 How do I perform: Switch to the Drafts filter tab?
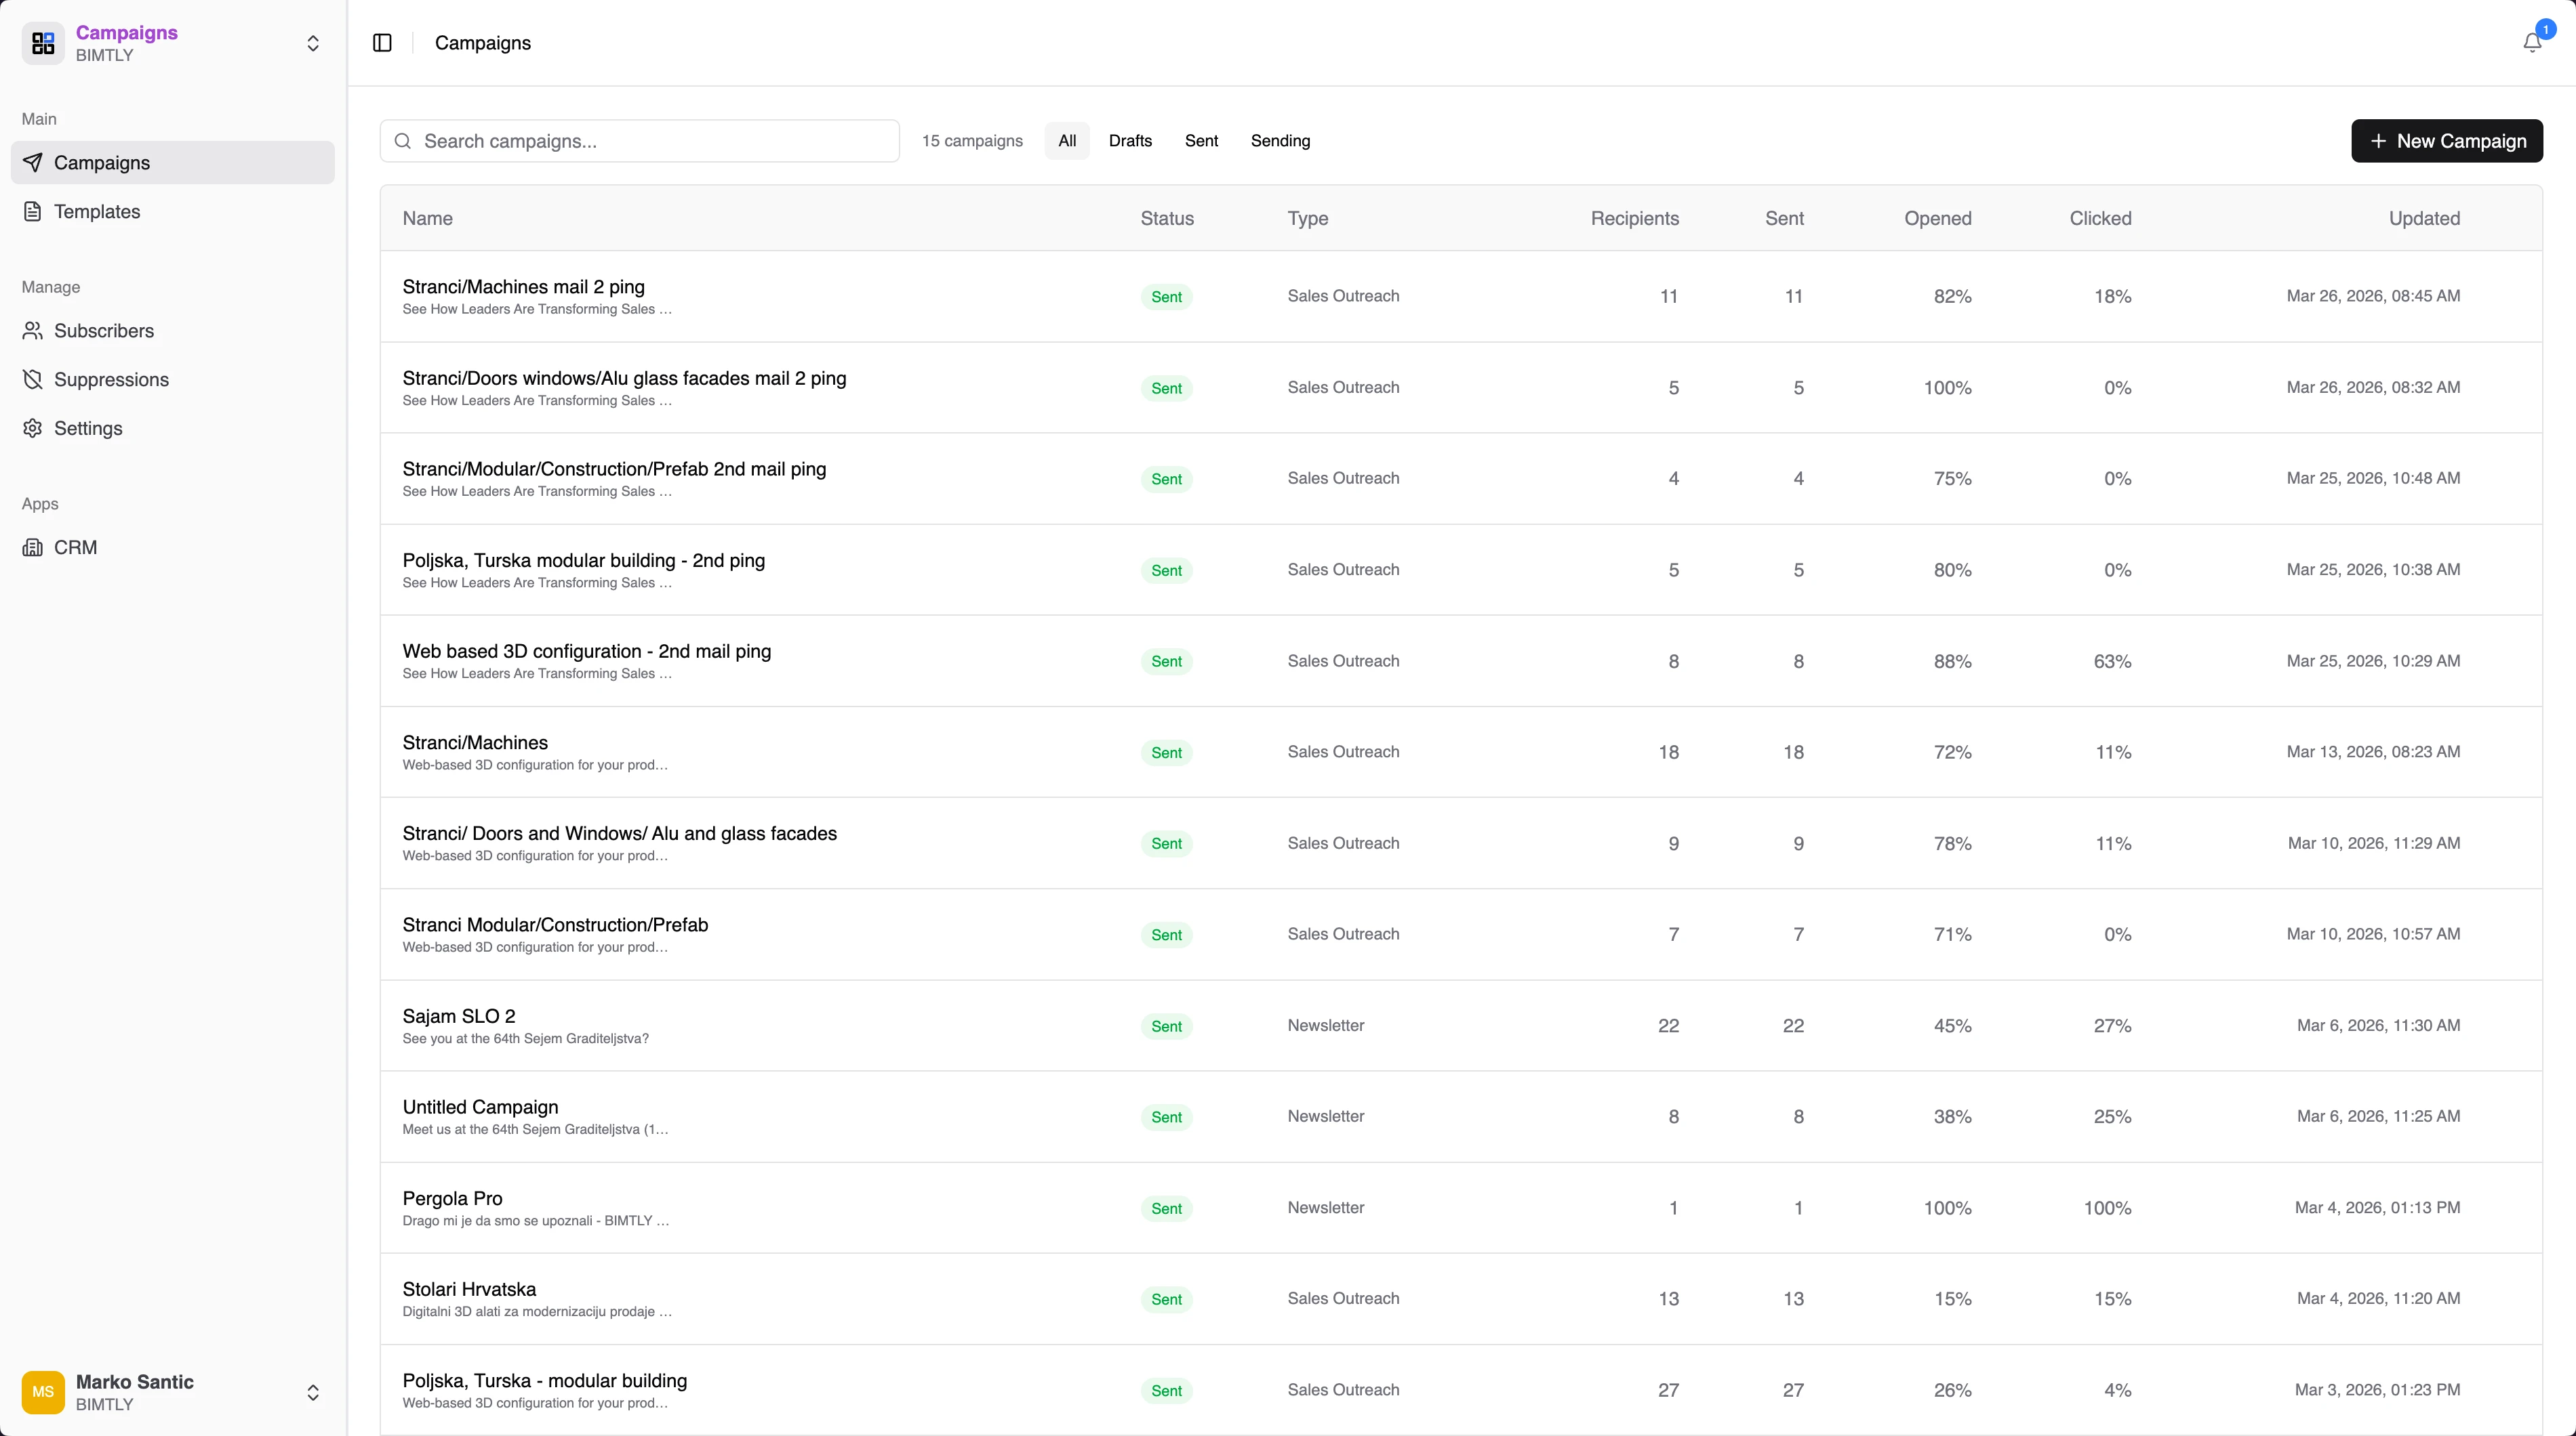click(1130, 141)
